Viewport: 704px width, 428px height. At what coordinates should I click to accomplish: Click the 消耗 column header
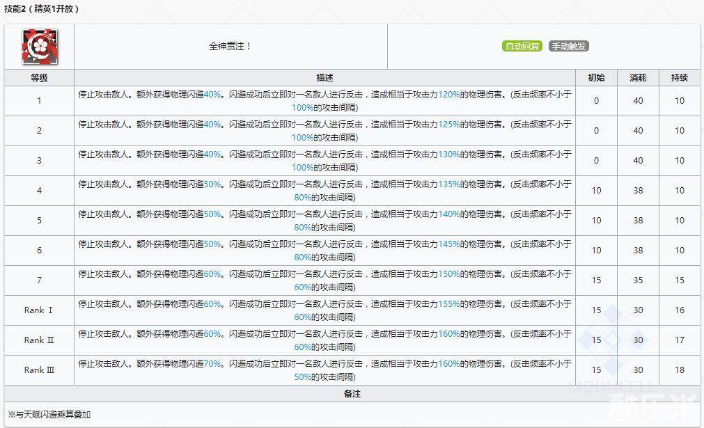tap(638, 78)
